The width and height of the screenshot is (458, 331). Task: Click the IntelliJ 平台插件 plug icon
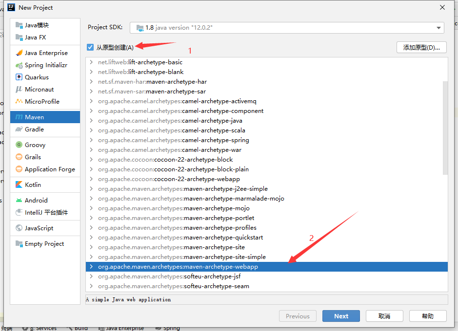coord(19,212)
